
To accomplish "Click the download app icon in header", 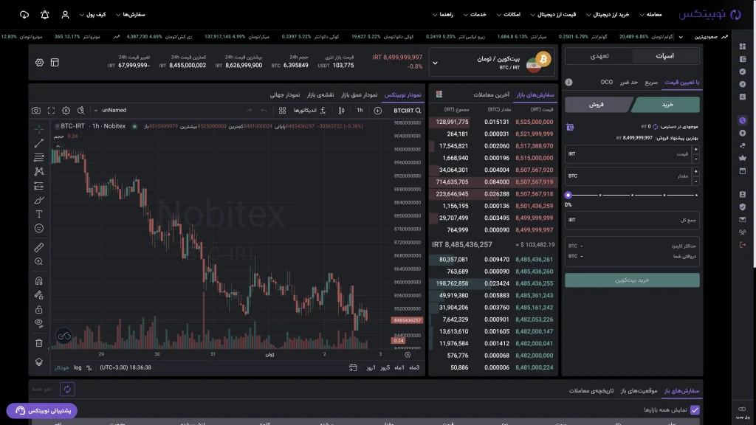I will pos(24,15).
